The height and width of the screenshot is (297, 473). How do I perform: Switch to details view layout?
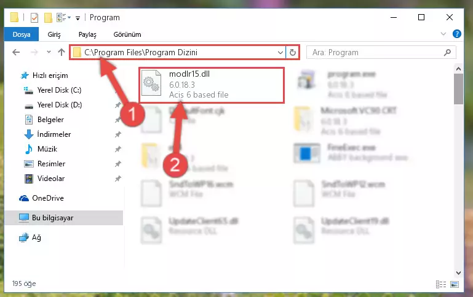(441, 284)
